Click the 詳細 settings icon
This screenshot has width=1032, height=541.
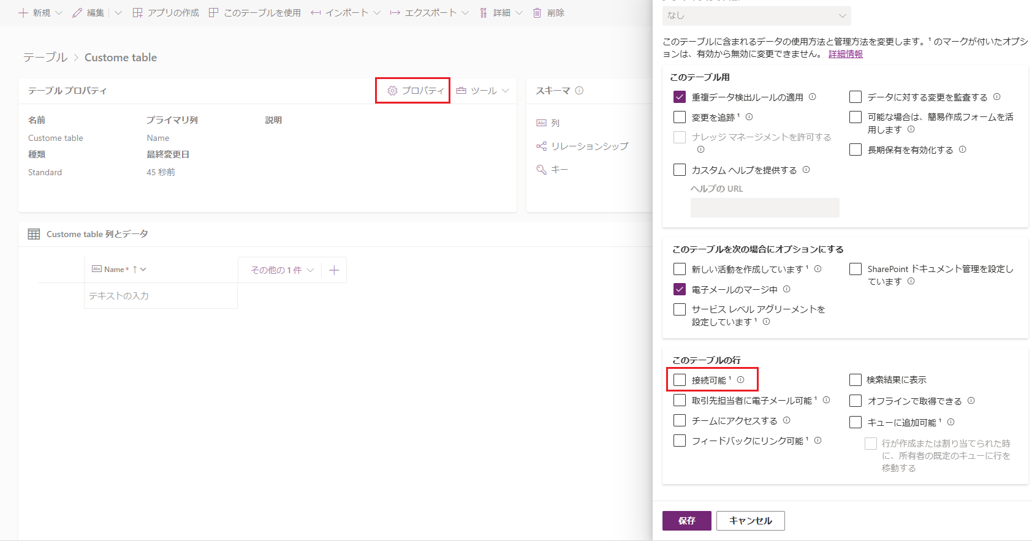(484, 13)
